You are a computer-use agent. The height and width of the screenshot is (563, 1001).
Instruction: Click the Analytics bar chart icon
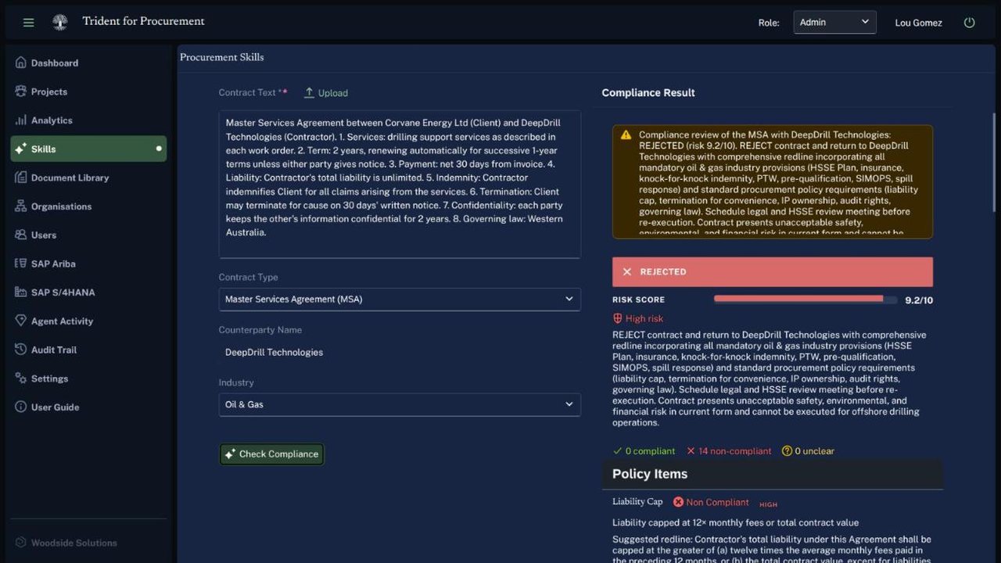[21, 120]
